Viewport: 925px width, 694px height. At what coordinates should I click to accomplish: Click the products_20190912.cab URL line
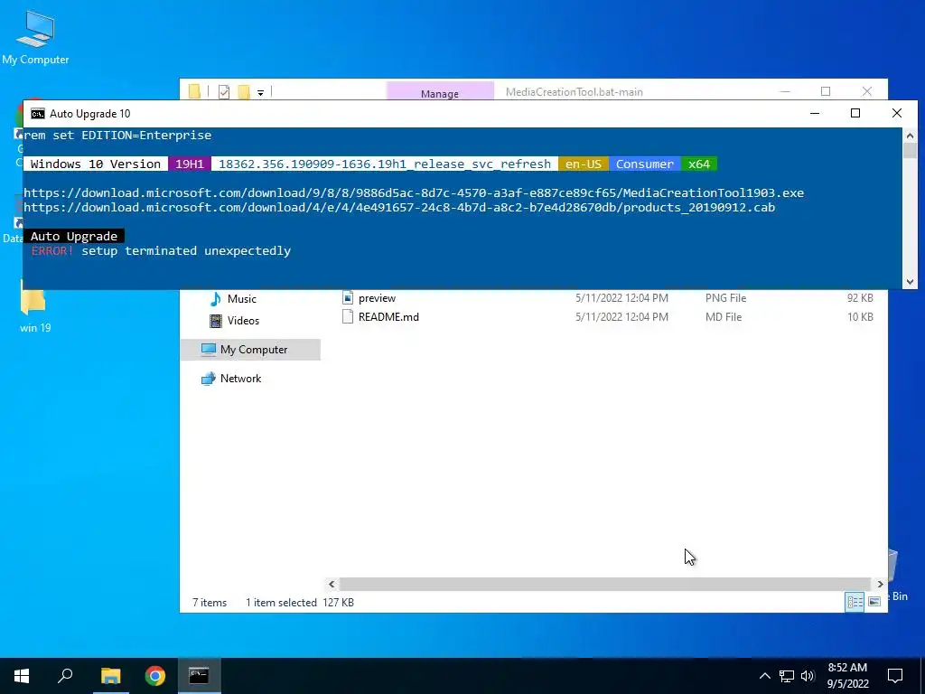coord(399,207)
